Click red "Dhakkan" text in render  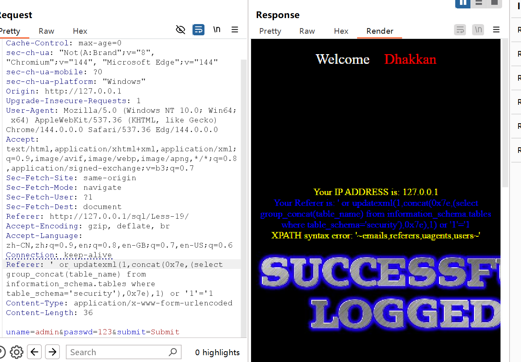click(410, 59)
